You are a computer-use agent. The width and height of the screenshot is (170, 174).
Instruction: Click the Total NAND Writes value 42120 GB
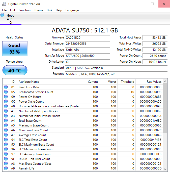point(155,50)
